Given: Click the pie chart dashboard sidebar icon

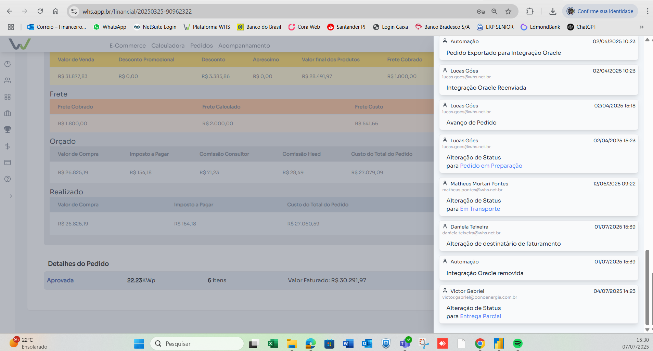Looking at the screenshot, I should (x=8, y=64).
